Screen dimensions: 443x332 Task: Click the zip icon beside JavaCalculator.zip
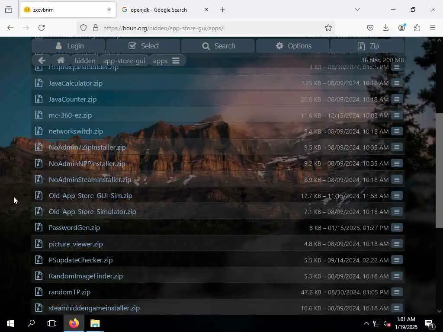[x=39, y=83]
